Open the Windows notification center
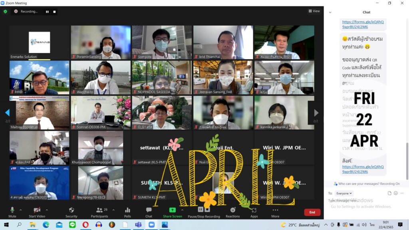 click(400, 224)
